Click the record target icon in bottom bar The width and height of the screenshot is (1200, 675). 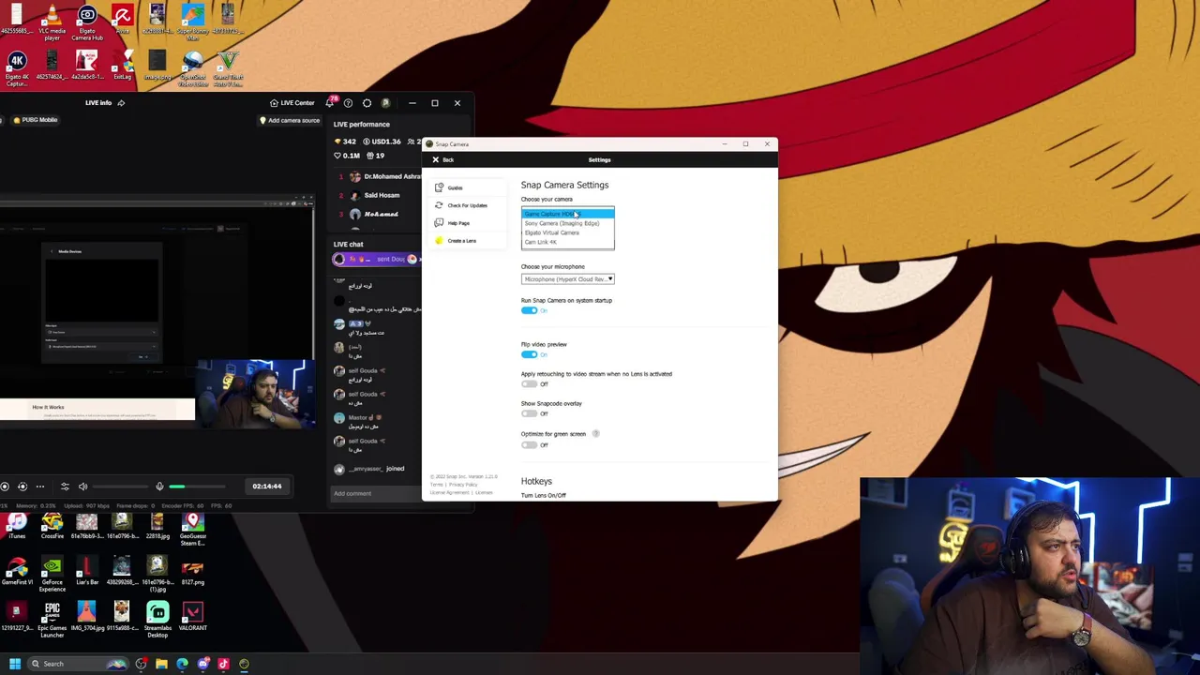point(22,487)
